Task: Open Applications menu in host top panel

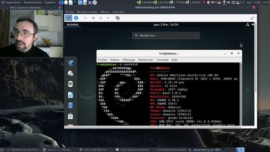Action: pyautogui.click(x=13, y=3)
